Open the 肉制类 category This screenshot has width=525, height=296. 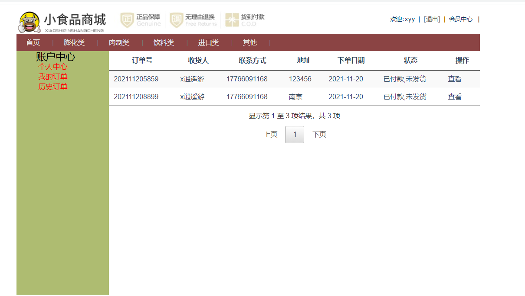click(119, 42)
